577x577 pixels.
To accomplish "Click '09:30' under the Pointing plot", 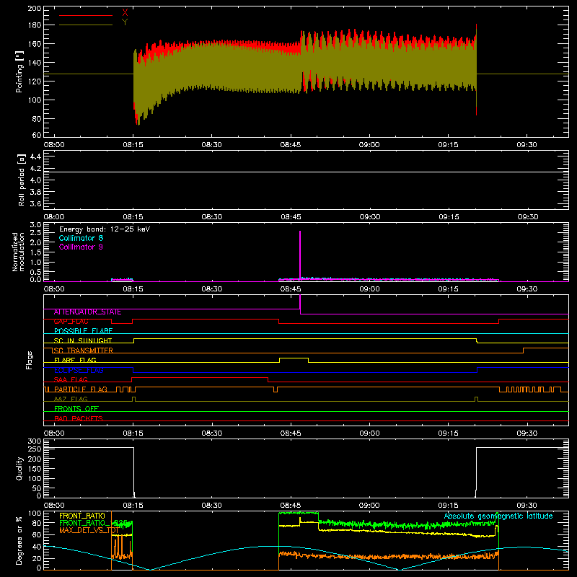I will click(527, 145).
